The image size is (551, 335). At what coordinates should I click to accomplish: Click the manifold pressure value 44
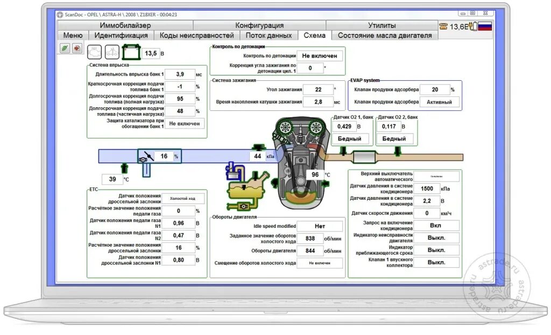[258, 156]
